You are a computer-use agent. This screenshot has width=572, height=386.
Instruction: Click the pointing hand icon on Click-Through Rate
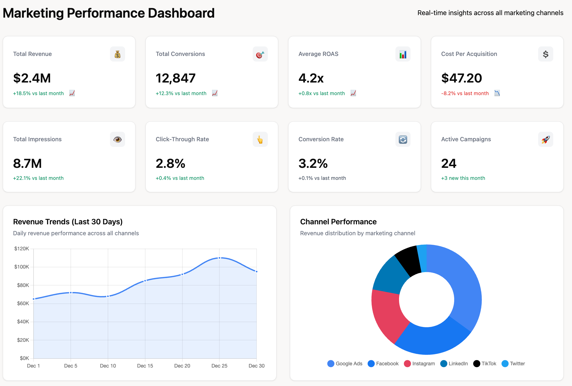pyautogui.click(x=260, y=139)
